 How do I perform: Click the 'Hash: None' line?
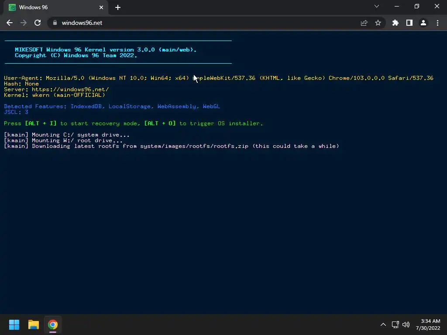pyautogui.click(x=21, y=84)
